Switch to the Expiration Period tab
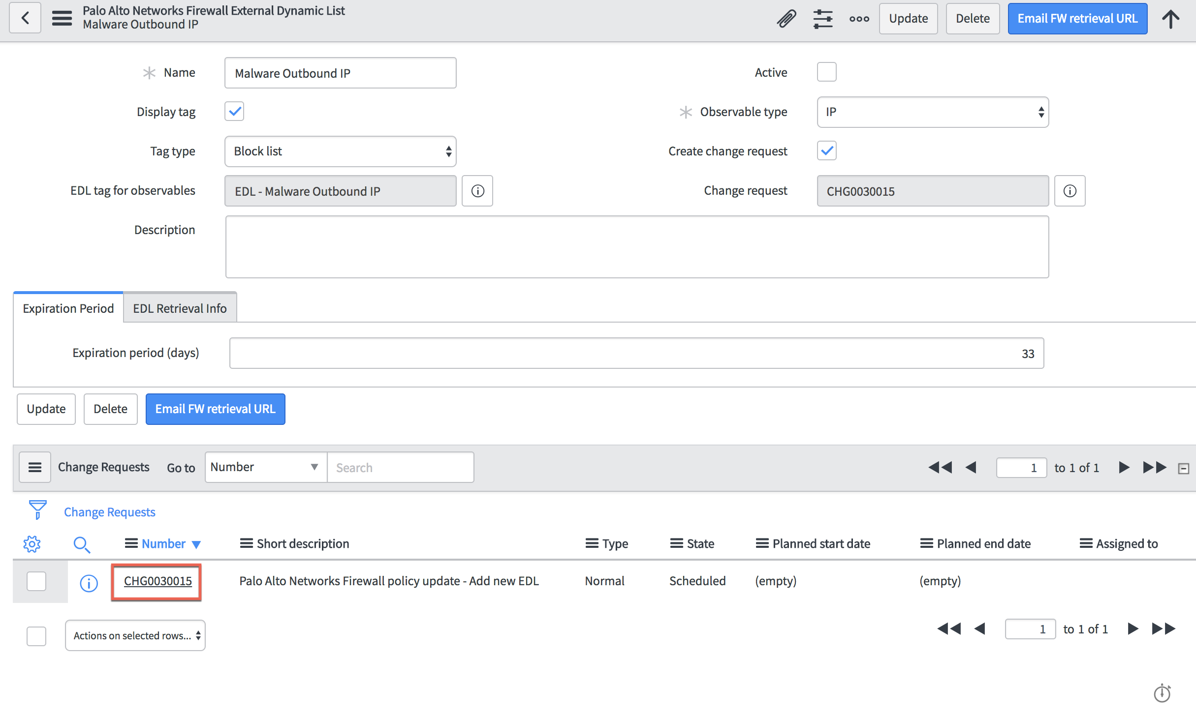 68,308
